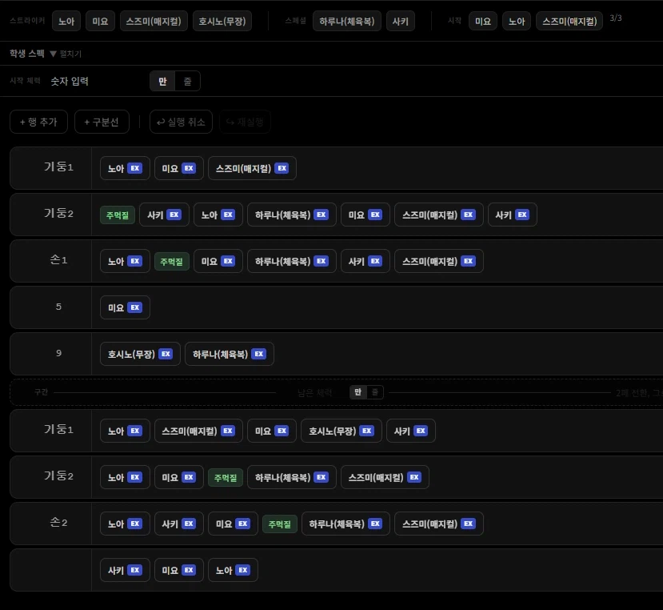Screen dimensions: 663x610
Task: Pick the 호시노(무장) chip in the striker list
Action: point(222,21)
